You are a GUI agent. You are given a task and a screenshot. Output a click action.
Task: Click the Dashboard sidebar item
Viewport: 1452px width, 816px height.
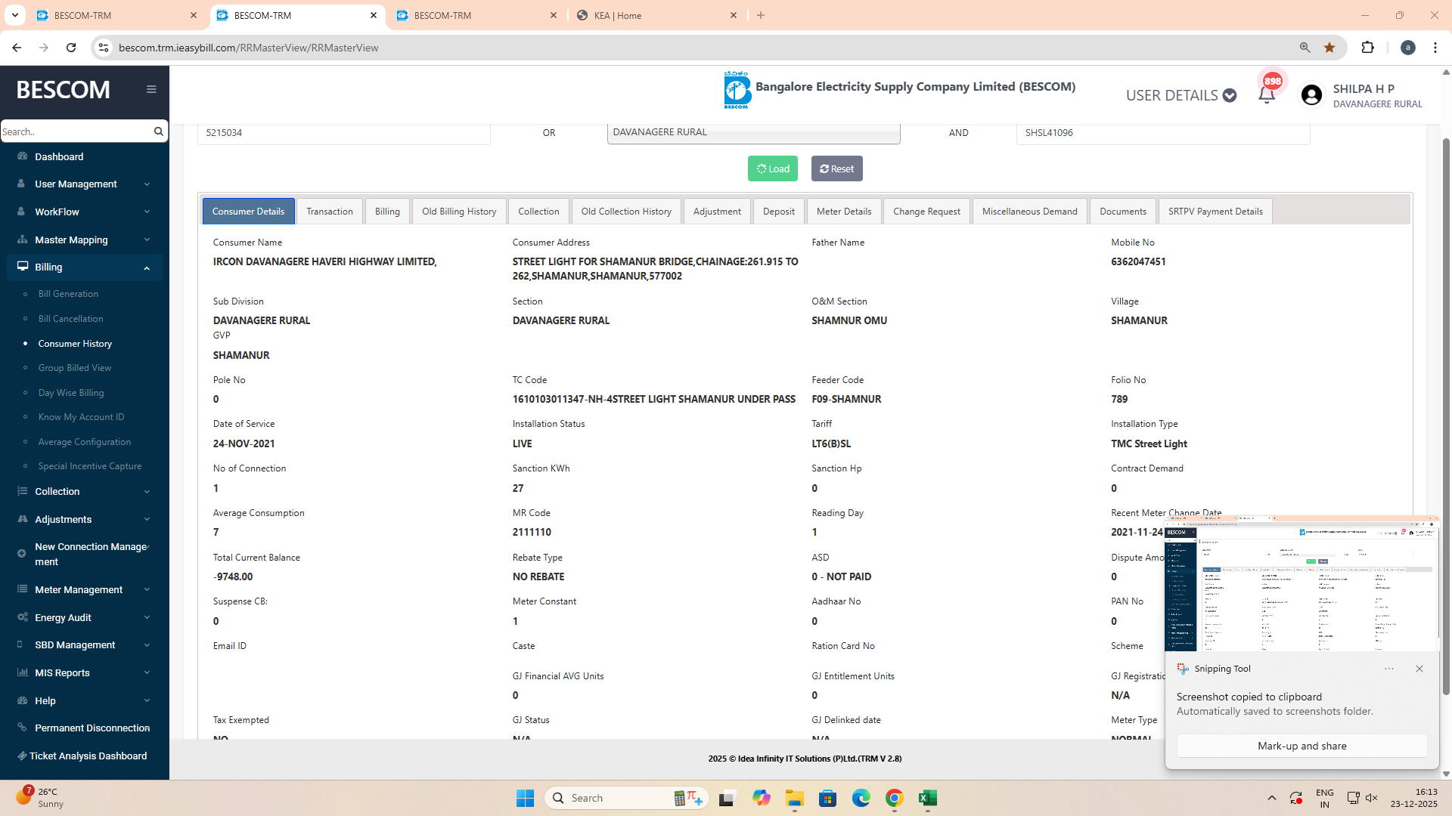tap(59, 156)
